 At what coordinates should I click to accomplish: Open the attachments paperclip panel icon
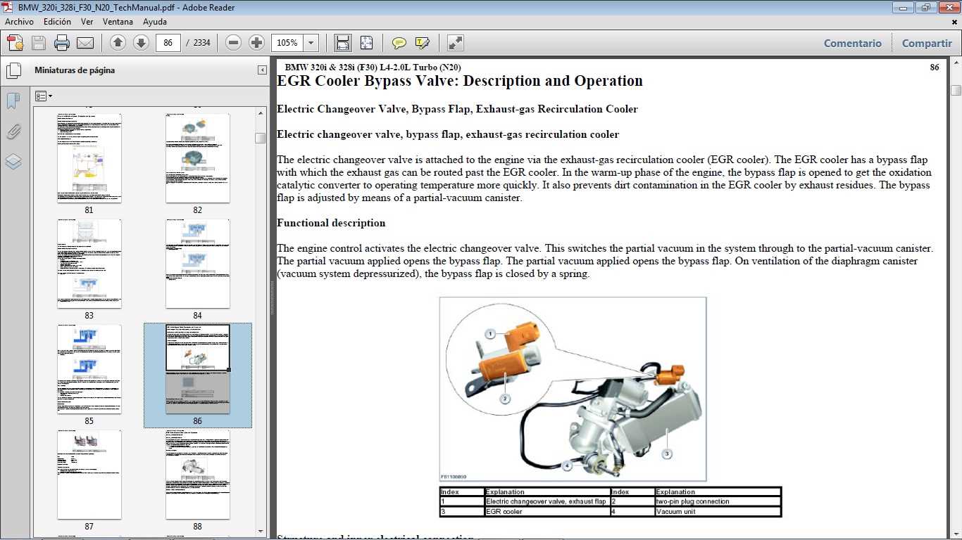point(13,131)
